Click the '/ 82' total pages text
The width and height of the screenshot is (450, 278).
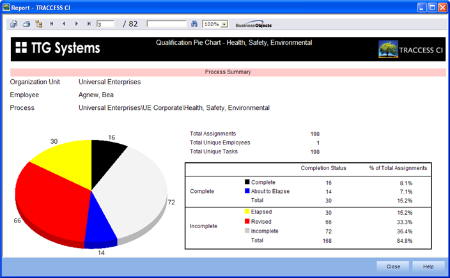[x=130, y=24]
